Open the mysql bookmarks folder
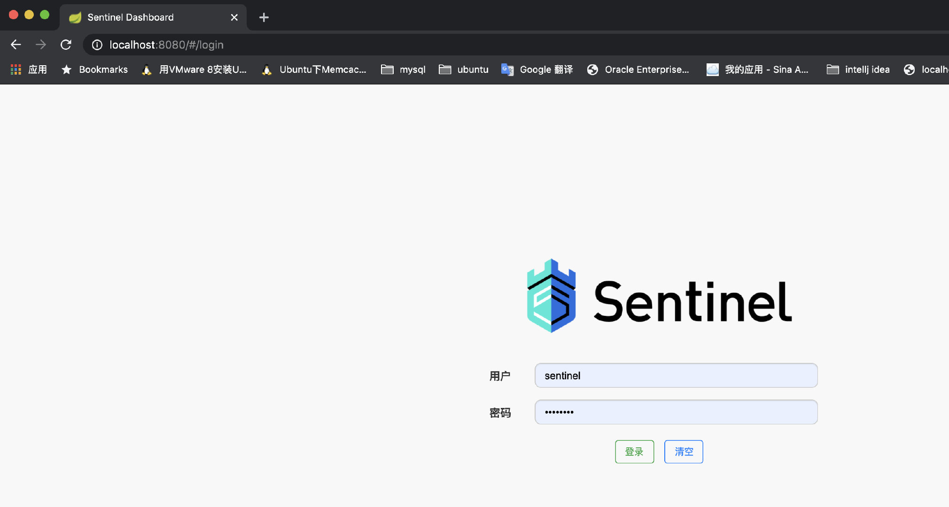This screenshot has width=949, height=507. (403, 69)
